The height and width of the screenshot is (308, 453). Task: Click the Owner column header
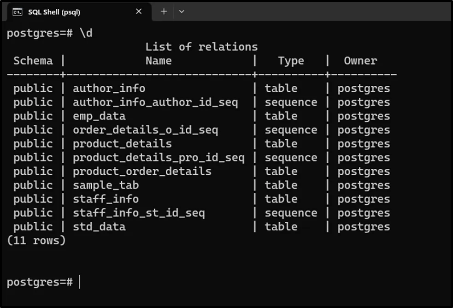(360, 60)
